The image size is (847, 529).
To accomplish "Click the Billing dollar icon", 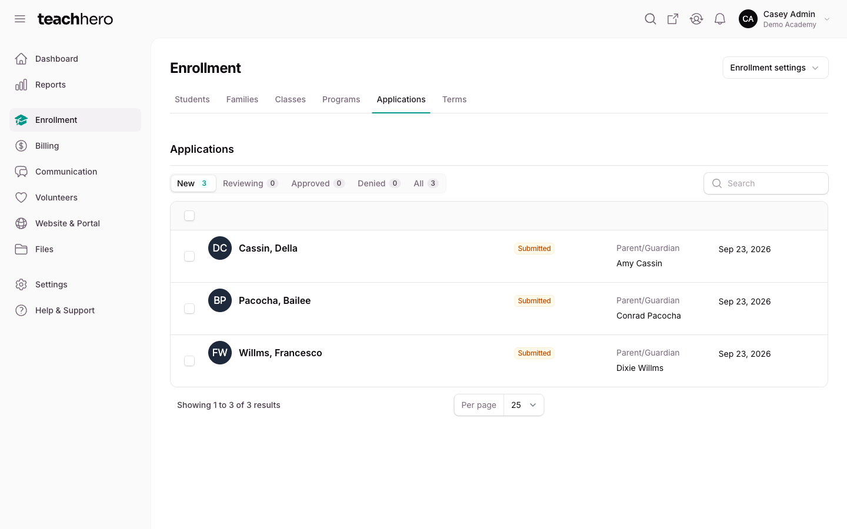I will tap(21, 146).
